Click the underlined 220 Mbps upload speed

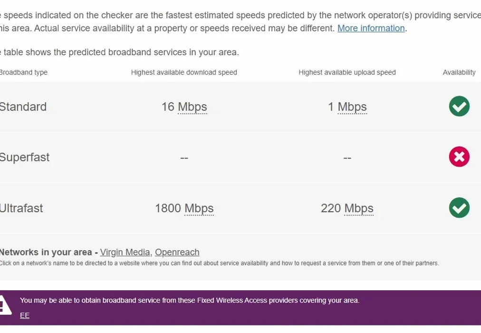(x=346, y=208)
